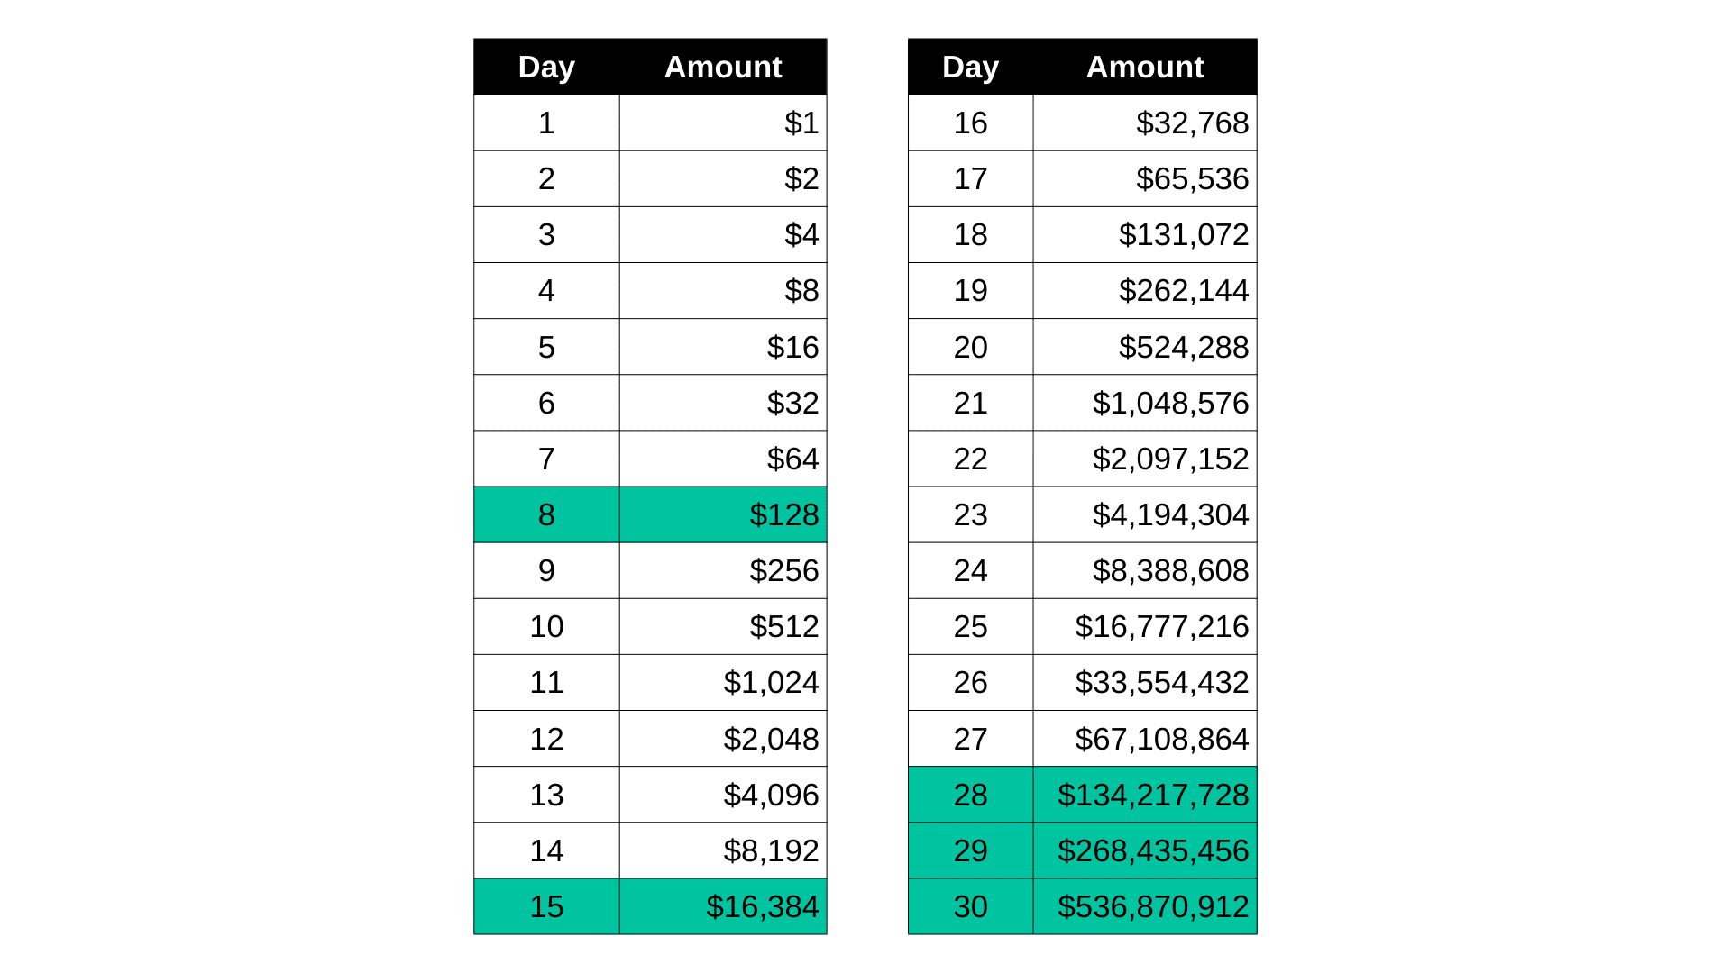Select the highlighted Day 15 cell
This screenshot has width=1731, height=973.
[546, 906]
